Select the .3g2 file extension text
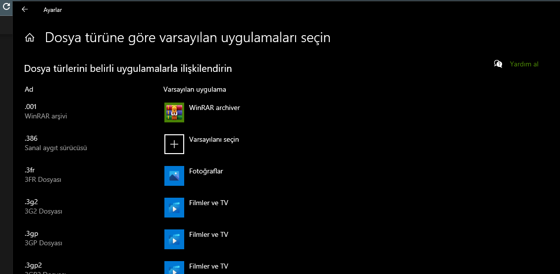The width and height of the screenshot is (560, 274). click(x=31, y=202)
